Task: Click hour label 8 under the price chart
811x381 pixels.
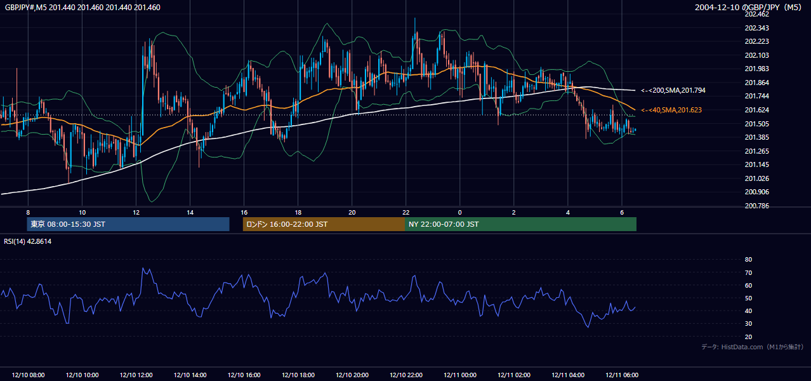Action: click(x=28, y=212)
